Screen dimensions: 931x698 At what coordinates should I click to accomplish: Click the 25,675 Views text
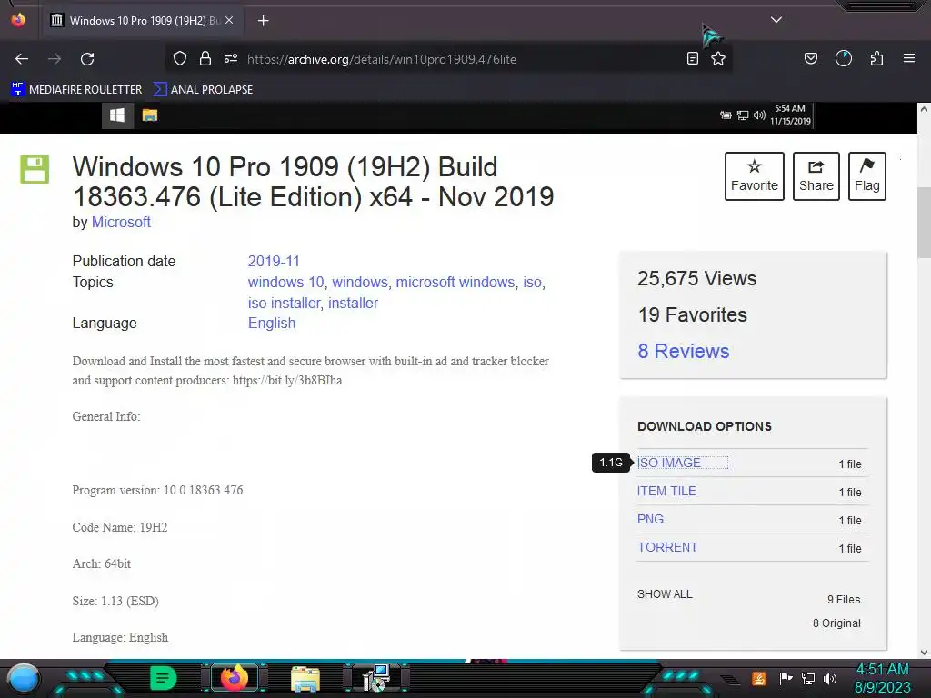point(697,278)
